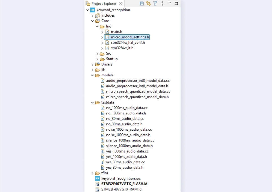The image size is (272, 192).
Task: Open the filter icon in Project Explorer
Action: (155, 4)
